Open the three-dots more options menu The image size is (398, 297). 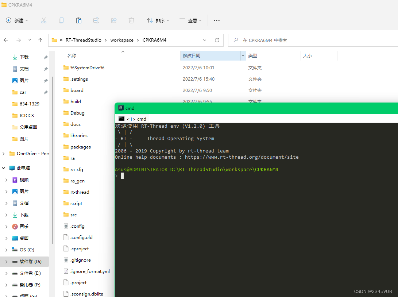click(217, 20)
